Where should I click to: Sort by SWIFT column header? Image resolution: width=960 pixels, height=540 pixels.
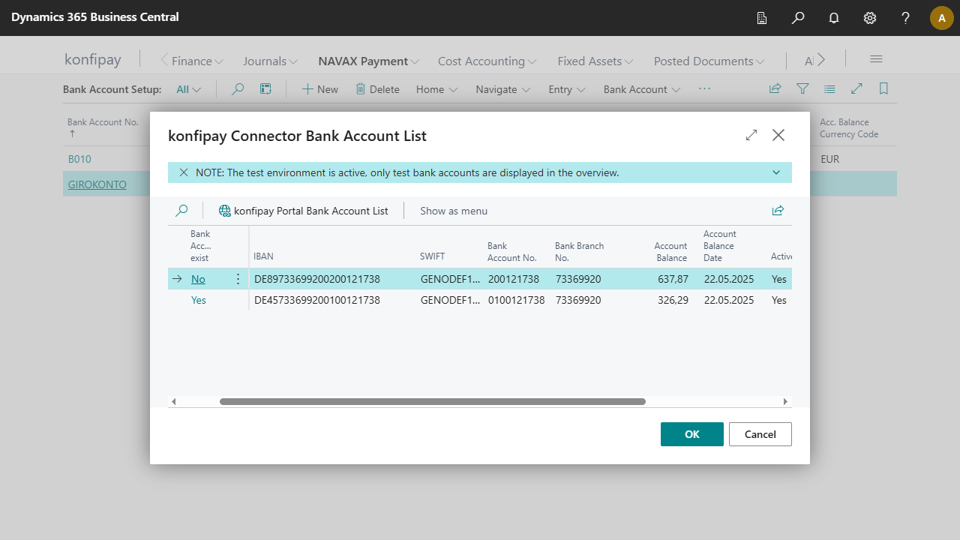tap(433, 256)
